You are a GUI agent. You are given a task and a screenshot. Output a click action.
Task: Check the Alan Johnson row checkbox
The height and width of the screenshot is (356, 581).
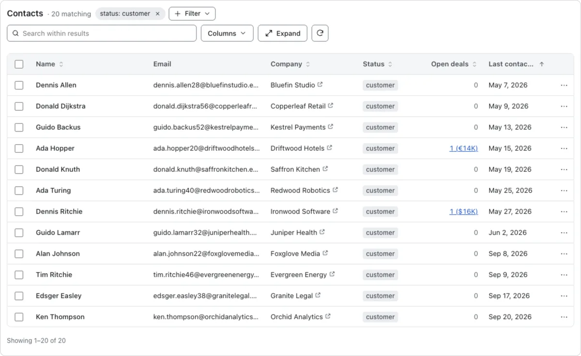click(19, 253)
